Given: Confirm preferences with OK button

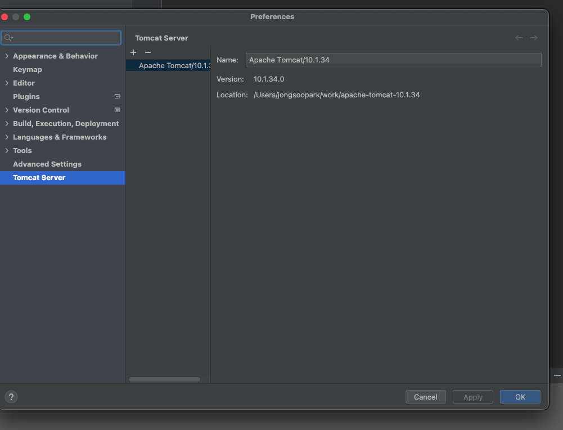Looking at the screenshot, I should [x=520, y=397].
